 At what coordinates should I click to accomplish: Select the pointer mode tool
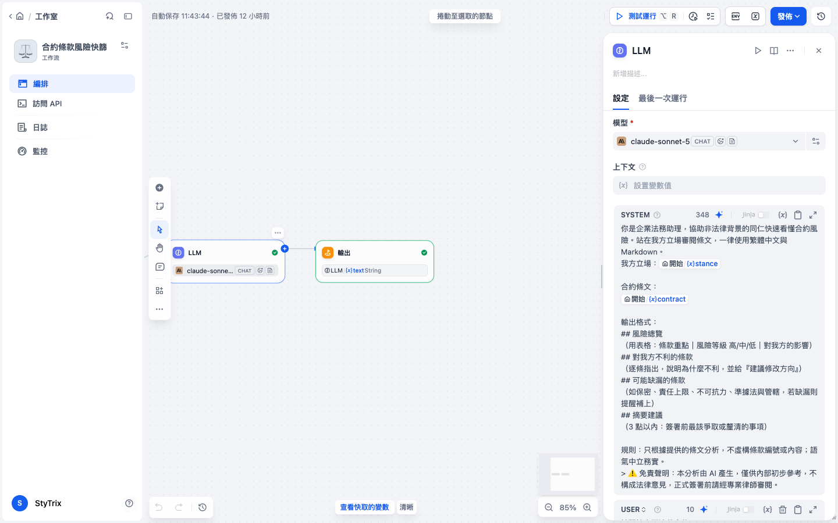[x=159, y=230]
